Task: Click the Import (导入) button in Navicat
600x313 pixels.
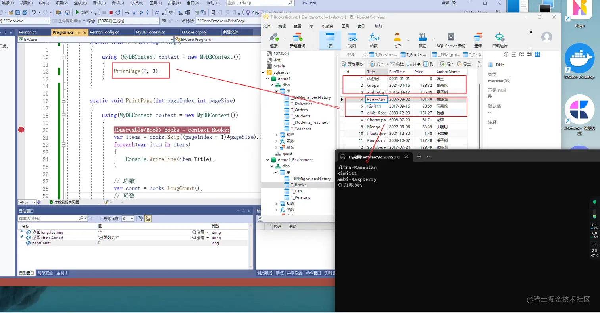Action: [x=447, y=64]
